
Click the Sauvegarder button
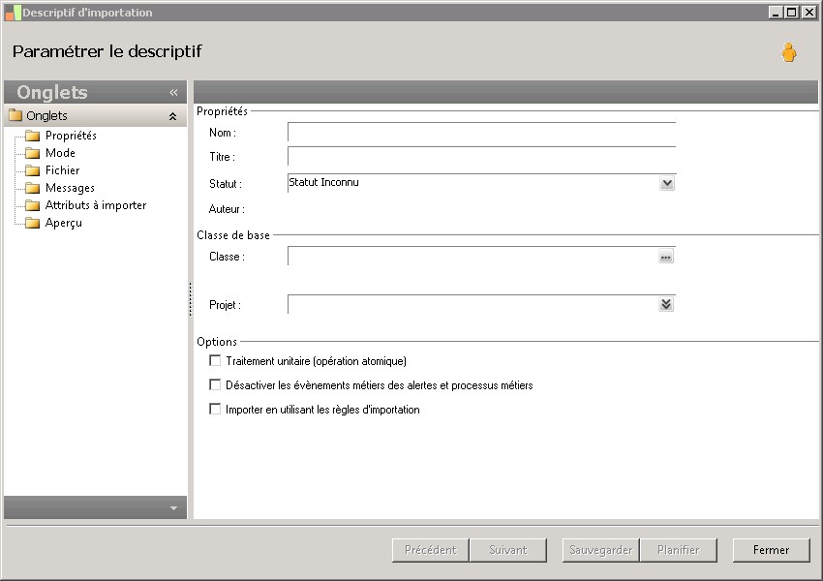coord(600,550)
